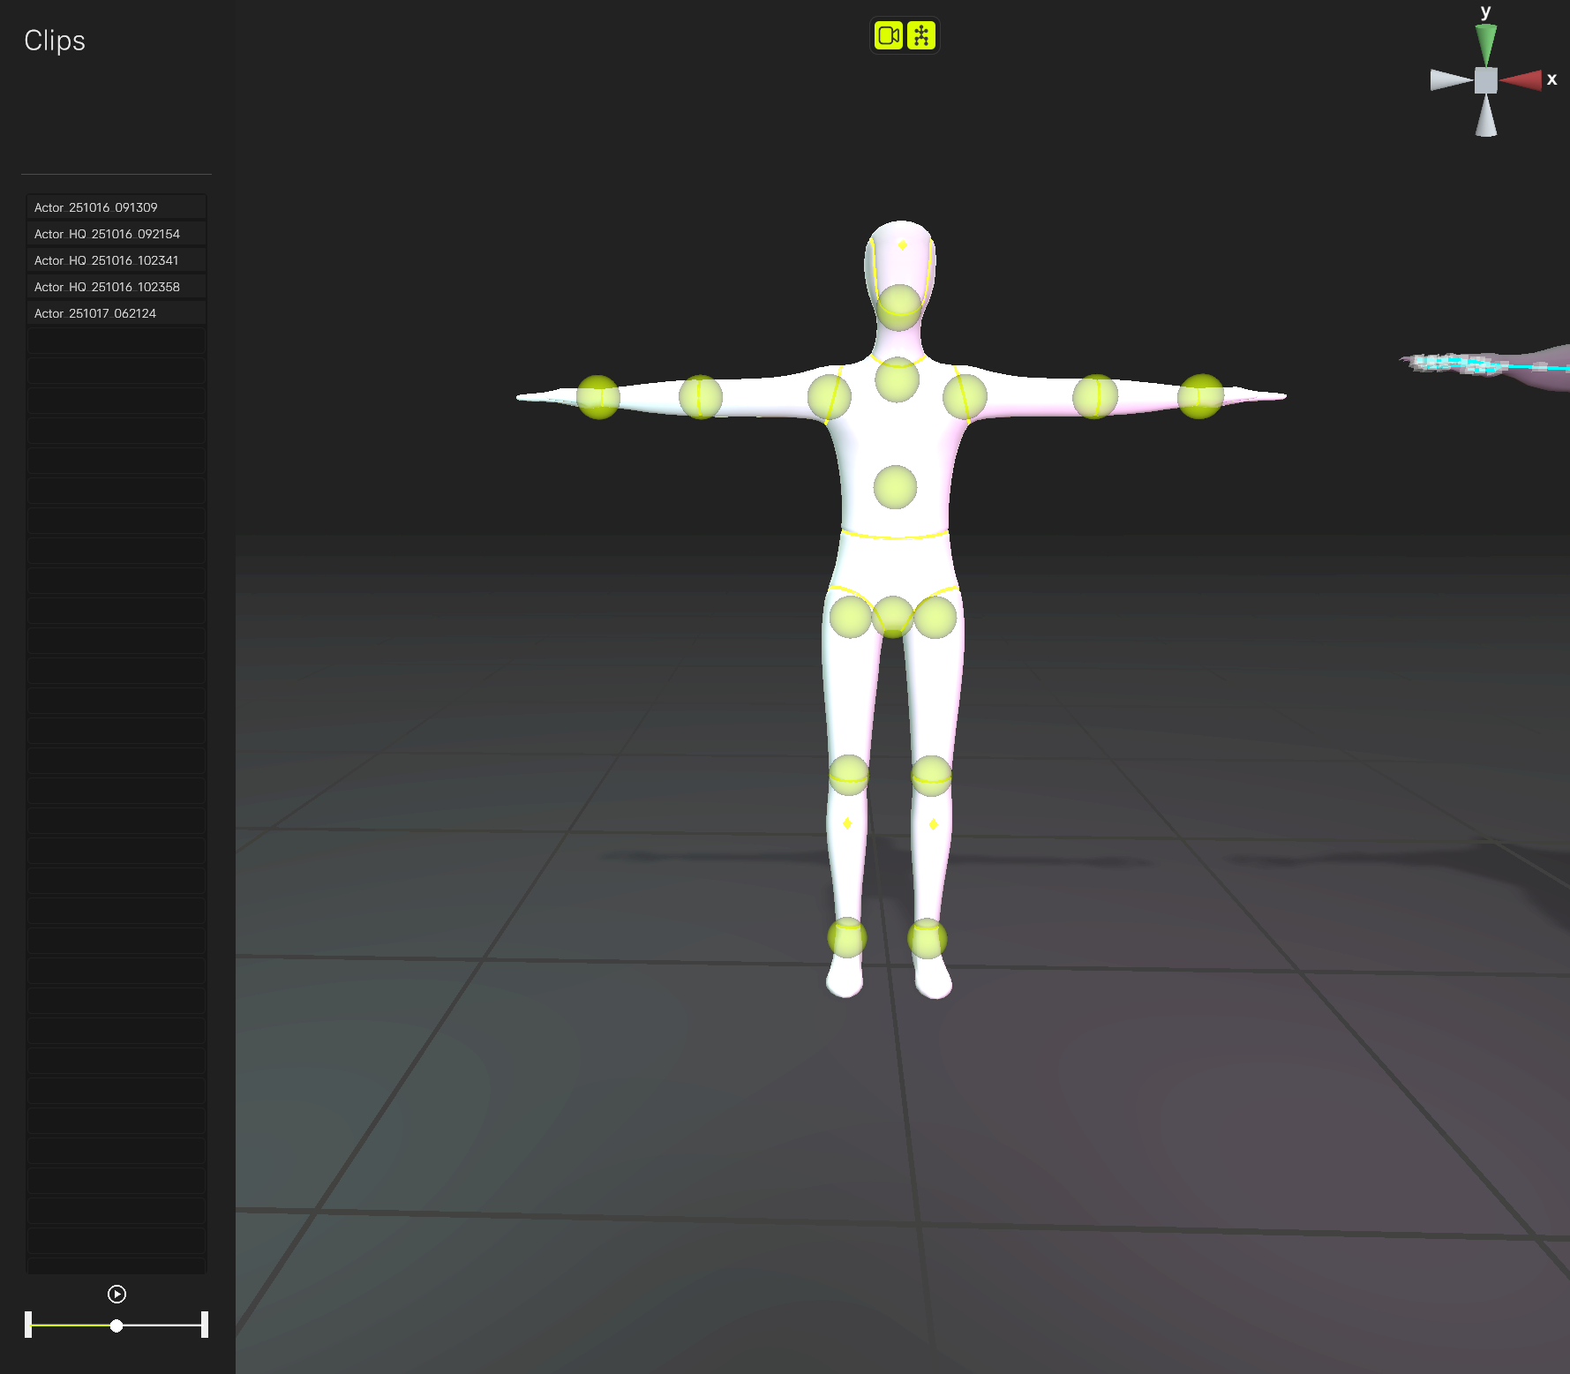Click the gray center cube of orientation gizmo

[1486, 80]
